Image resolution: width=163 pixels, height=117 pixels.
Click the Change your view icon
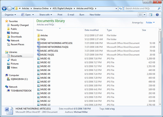[x=141, y=15]
